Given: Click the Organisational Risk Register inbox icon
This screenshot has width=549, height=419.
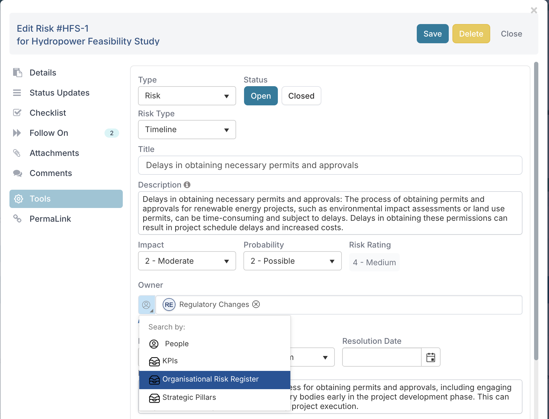Looking at the screenshot, I should [x=154, y=380].
